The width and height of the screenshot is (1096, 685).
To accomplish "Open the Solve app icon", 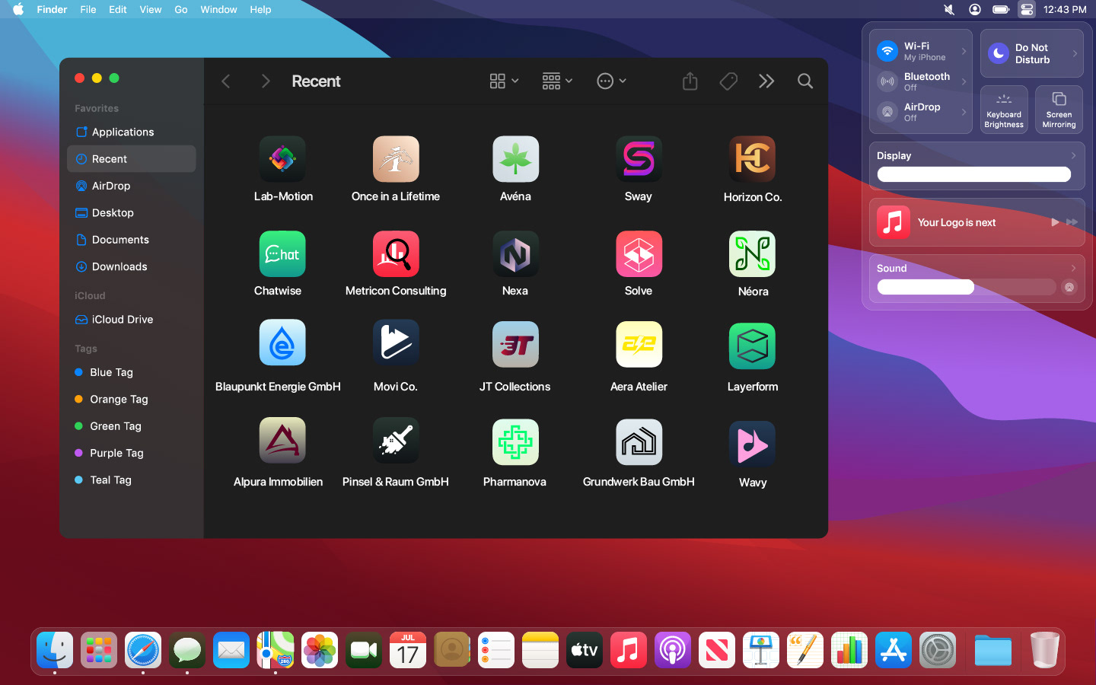I will pos(639,253).
